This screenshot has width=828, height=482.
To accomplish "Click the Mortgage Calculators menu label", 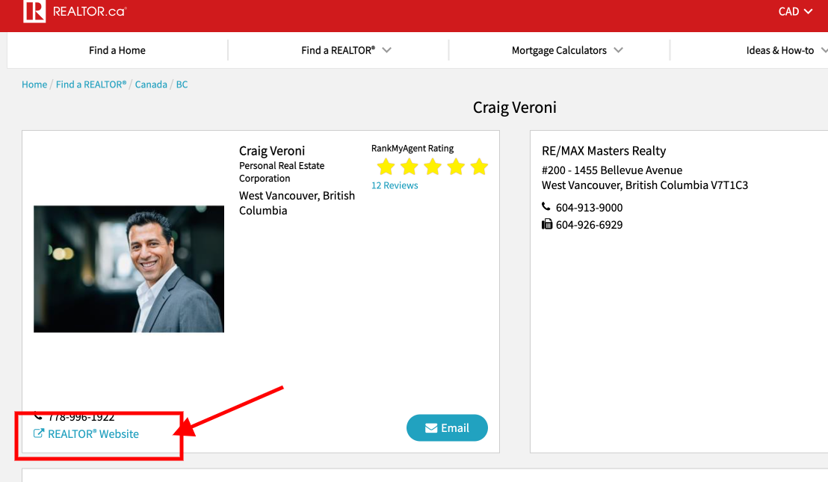I will [x=559, y=50].
